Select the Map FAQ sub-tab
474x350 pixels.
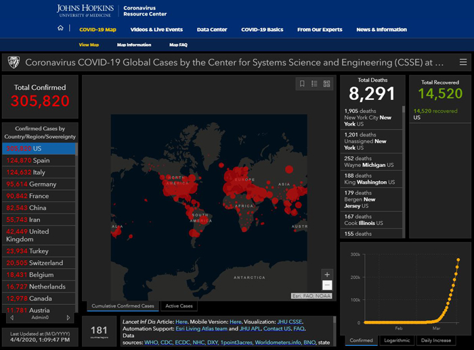coord(178,45)
